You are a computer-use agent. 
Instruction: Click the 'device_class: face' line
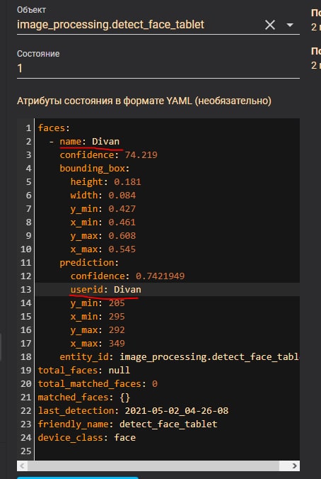(x=86, y=437)
